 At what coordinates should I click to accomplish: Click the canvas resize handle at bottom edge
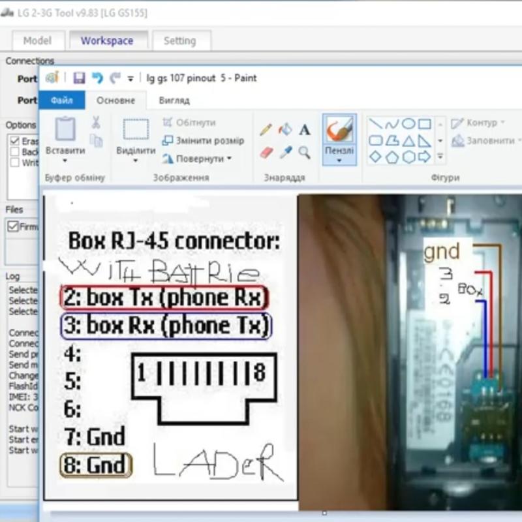(x=324, y=513)
